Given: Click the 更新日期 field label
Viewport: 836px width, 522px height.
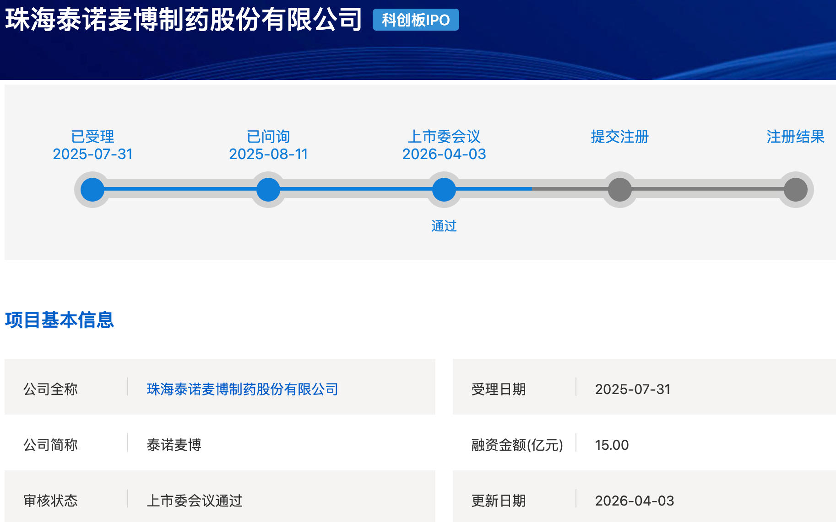Looking at the screenshot, I should point(499,501).
